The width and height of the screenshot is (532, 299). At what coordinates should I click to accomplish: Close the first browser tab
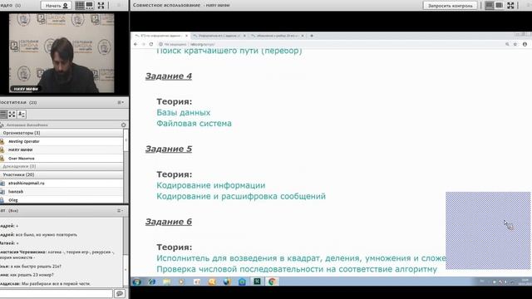tap(186, 36)
